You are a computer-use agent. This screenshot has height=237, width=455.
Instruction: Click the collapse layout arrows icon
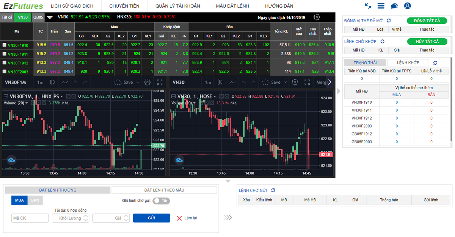tap(368, 6)
